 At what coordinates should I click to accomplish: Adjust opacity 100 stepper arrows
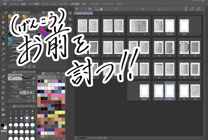coord(31,88)
